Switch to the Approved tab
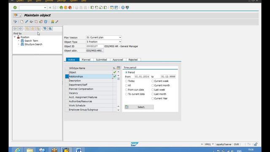The width and height of the screenshot is (270, 152). pyautogui.click(x=118, y=60)
